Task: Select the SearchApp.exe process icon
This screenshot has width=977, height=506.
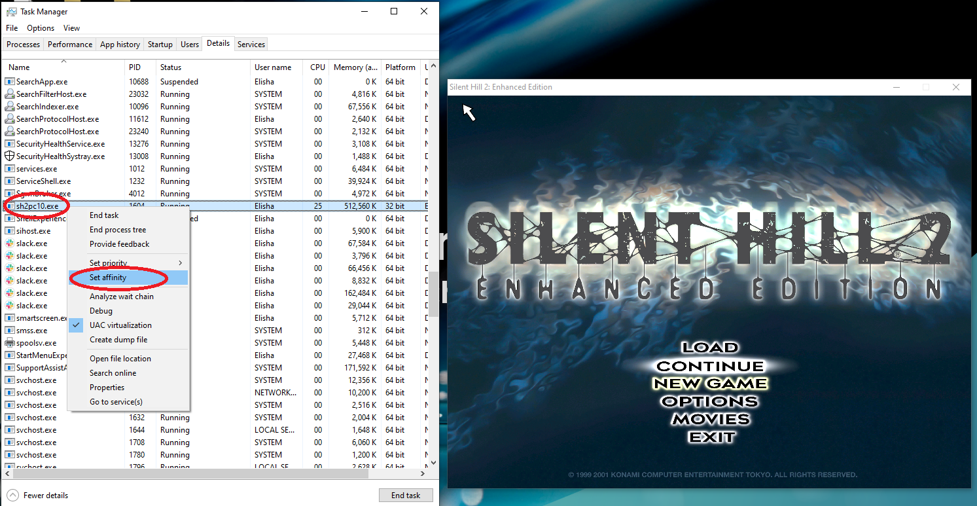Action: [10, 82]
